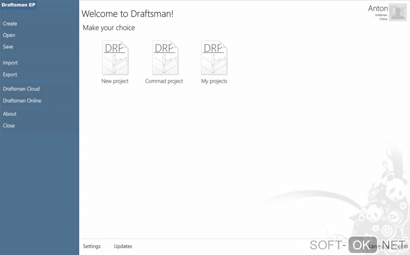Click Anton's user avatar picture
This screenshot has height=255, width=410.
tap(398, 12)
